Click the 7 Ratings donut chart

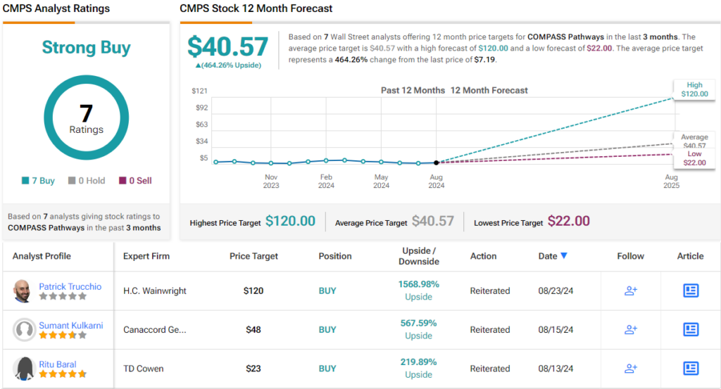(x=86, y=117)
